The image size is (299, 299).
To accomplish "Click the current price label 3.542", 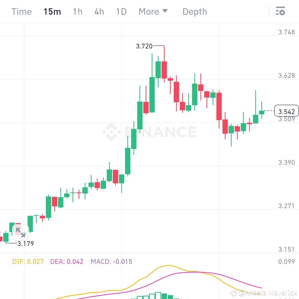I will click(286, 111).
